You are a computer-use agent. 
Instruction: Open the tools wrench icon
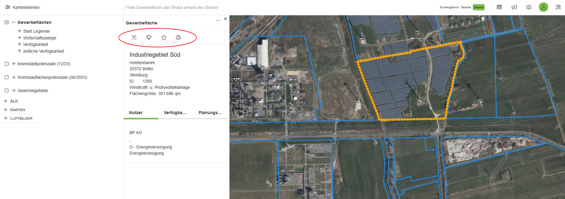[558, 7]
